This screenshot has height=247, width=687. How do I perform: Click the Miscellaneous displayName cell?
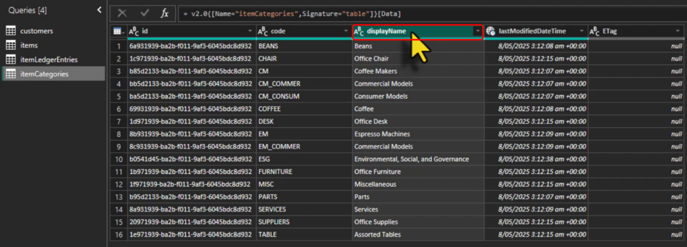[x=419, y=184]
